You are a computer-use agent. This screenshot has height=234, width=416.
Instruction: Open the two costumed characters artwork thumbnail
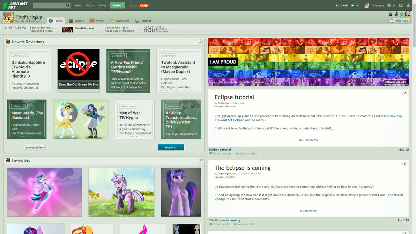pos(81,119)
